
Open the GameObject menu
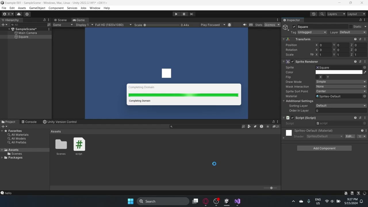(x=37, y=8)
